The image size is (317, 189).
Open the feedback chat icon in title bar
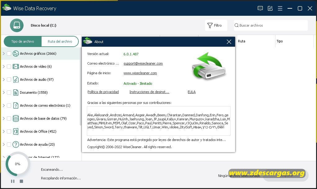coord(260,8)
